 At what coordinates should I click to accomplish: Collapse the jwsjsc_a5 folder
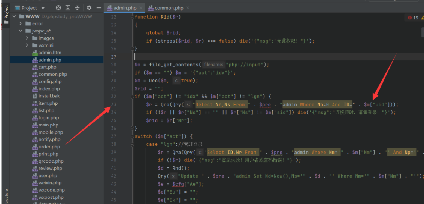[x=21, y=31]
